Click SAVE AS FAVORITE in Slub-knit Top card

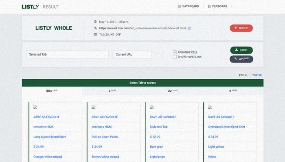point(163,117)
